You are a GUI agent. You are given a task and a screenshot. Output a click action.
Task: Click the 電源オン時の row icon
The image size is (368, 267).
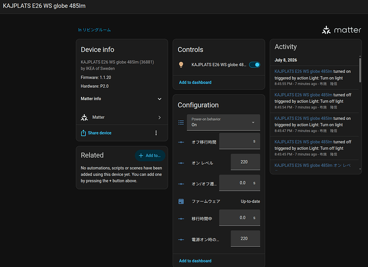pyautogui.click(x=181, y=240)
